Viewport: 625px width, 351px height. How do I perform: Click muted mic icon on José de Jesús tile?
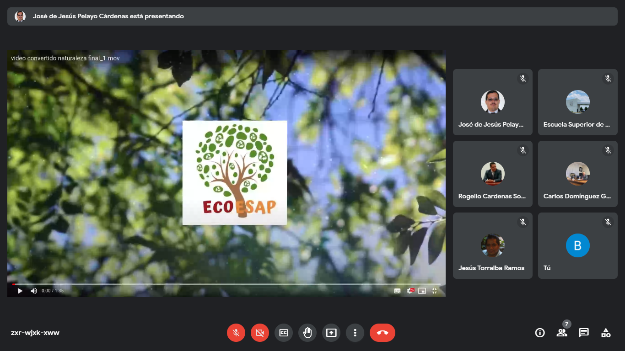coord(523,79)
